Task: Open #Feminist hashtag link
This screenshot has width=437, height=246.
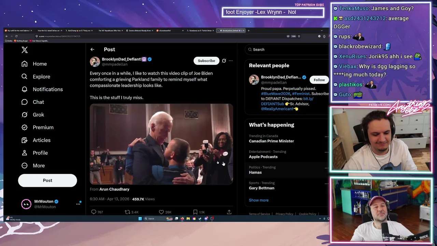Action: (301, 93)
